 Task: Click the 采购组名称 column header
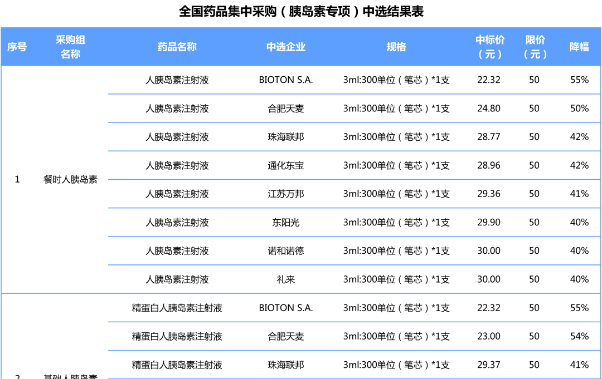tap(70, 47)
